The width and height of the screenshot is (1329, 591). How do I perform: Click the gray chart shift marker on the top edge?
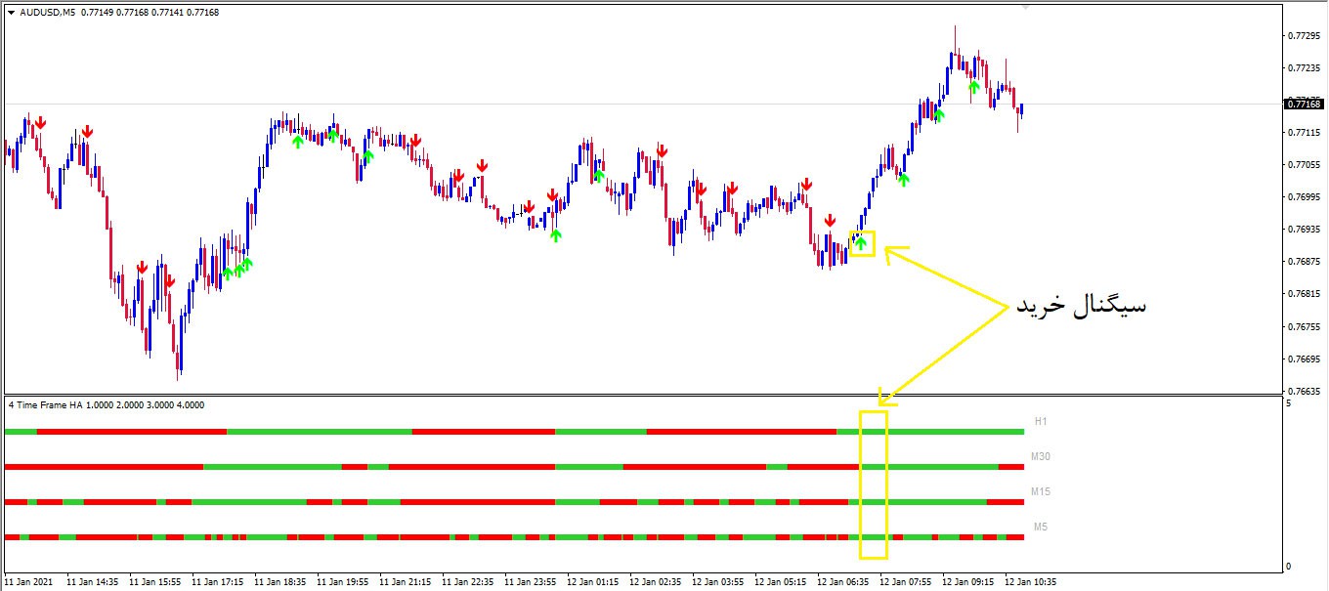1025,7
